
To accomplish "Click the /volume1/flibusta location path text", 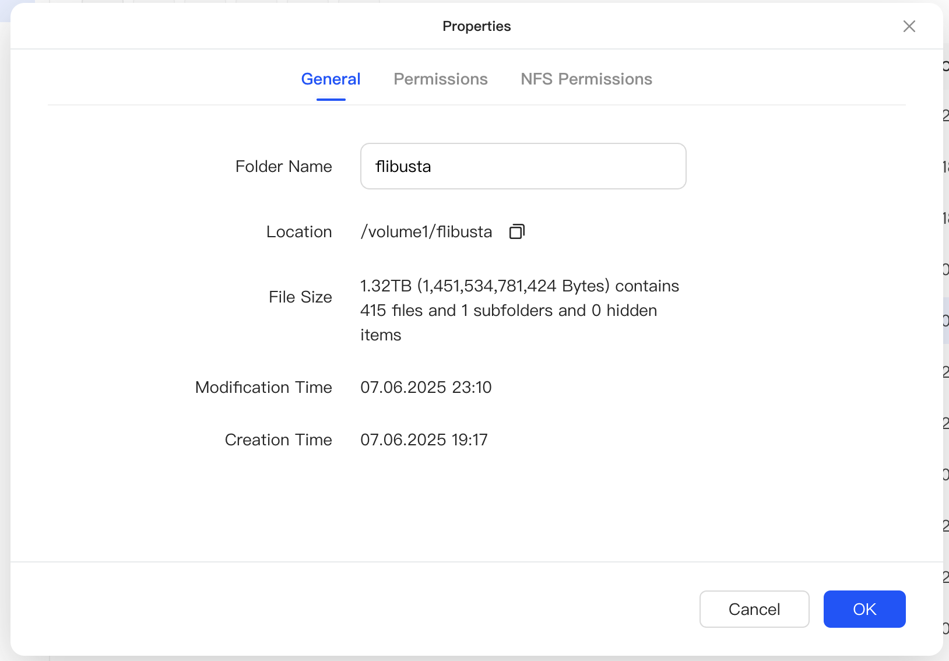I will coord(426,232).
